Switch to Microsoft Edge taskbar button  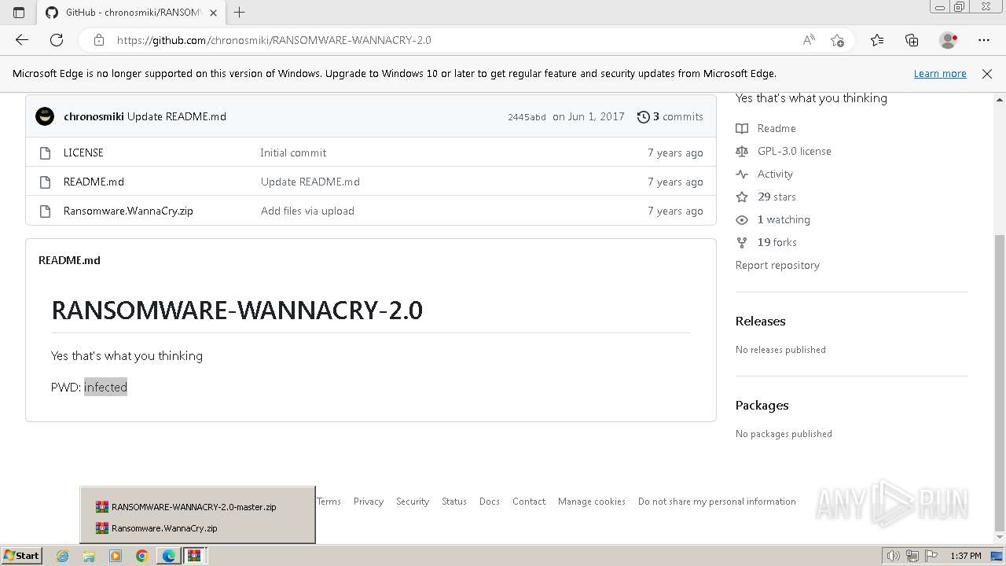[x=169, y=556]
